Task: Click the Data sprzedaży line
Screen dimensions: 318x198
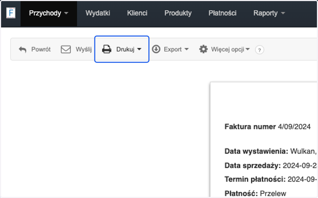Action: point(271,166)
